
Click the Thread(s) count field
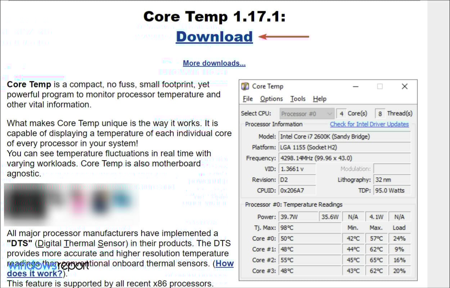381,113
